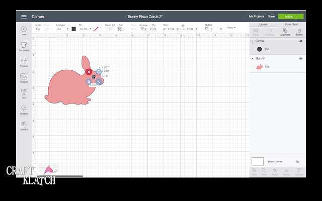322x201 pixels.
Task: Save the project
Action: pos(271,17)
